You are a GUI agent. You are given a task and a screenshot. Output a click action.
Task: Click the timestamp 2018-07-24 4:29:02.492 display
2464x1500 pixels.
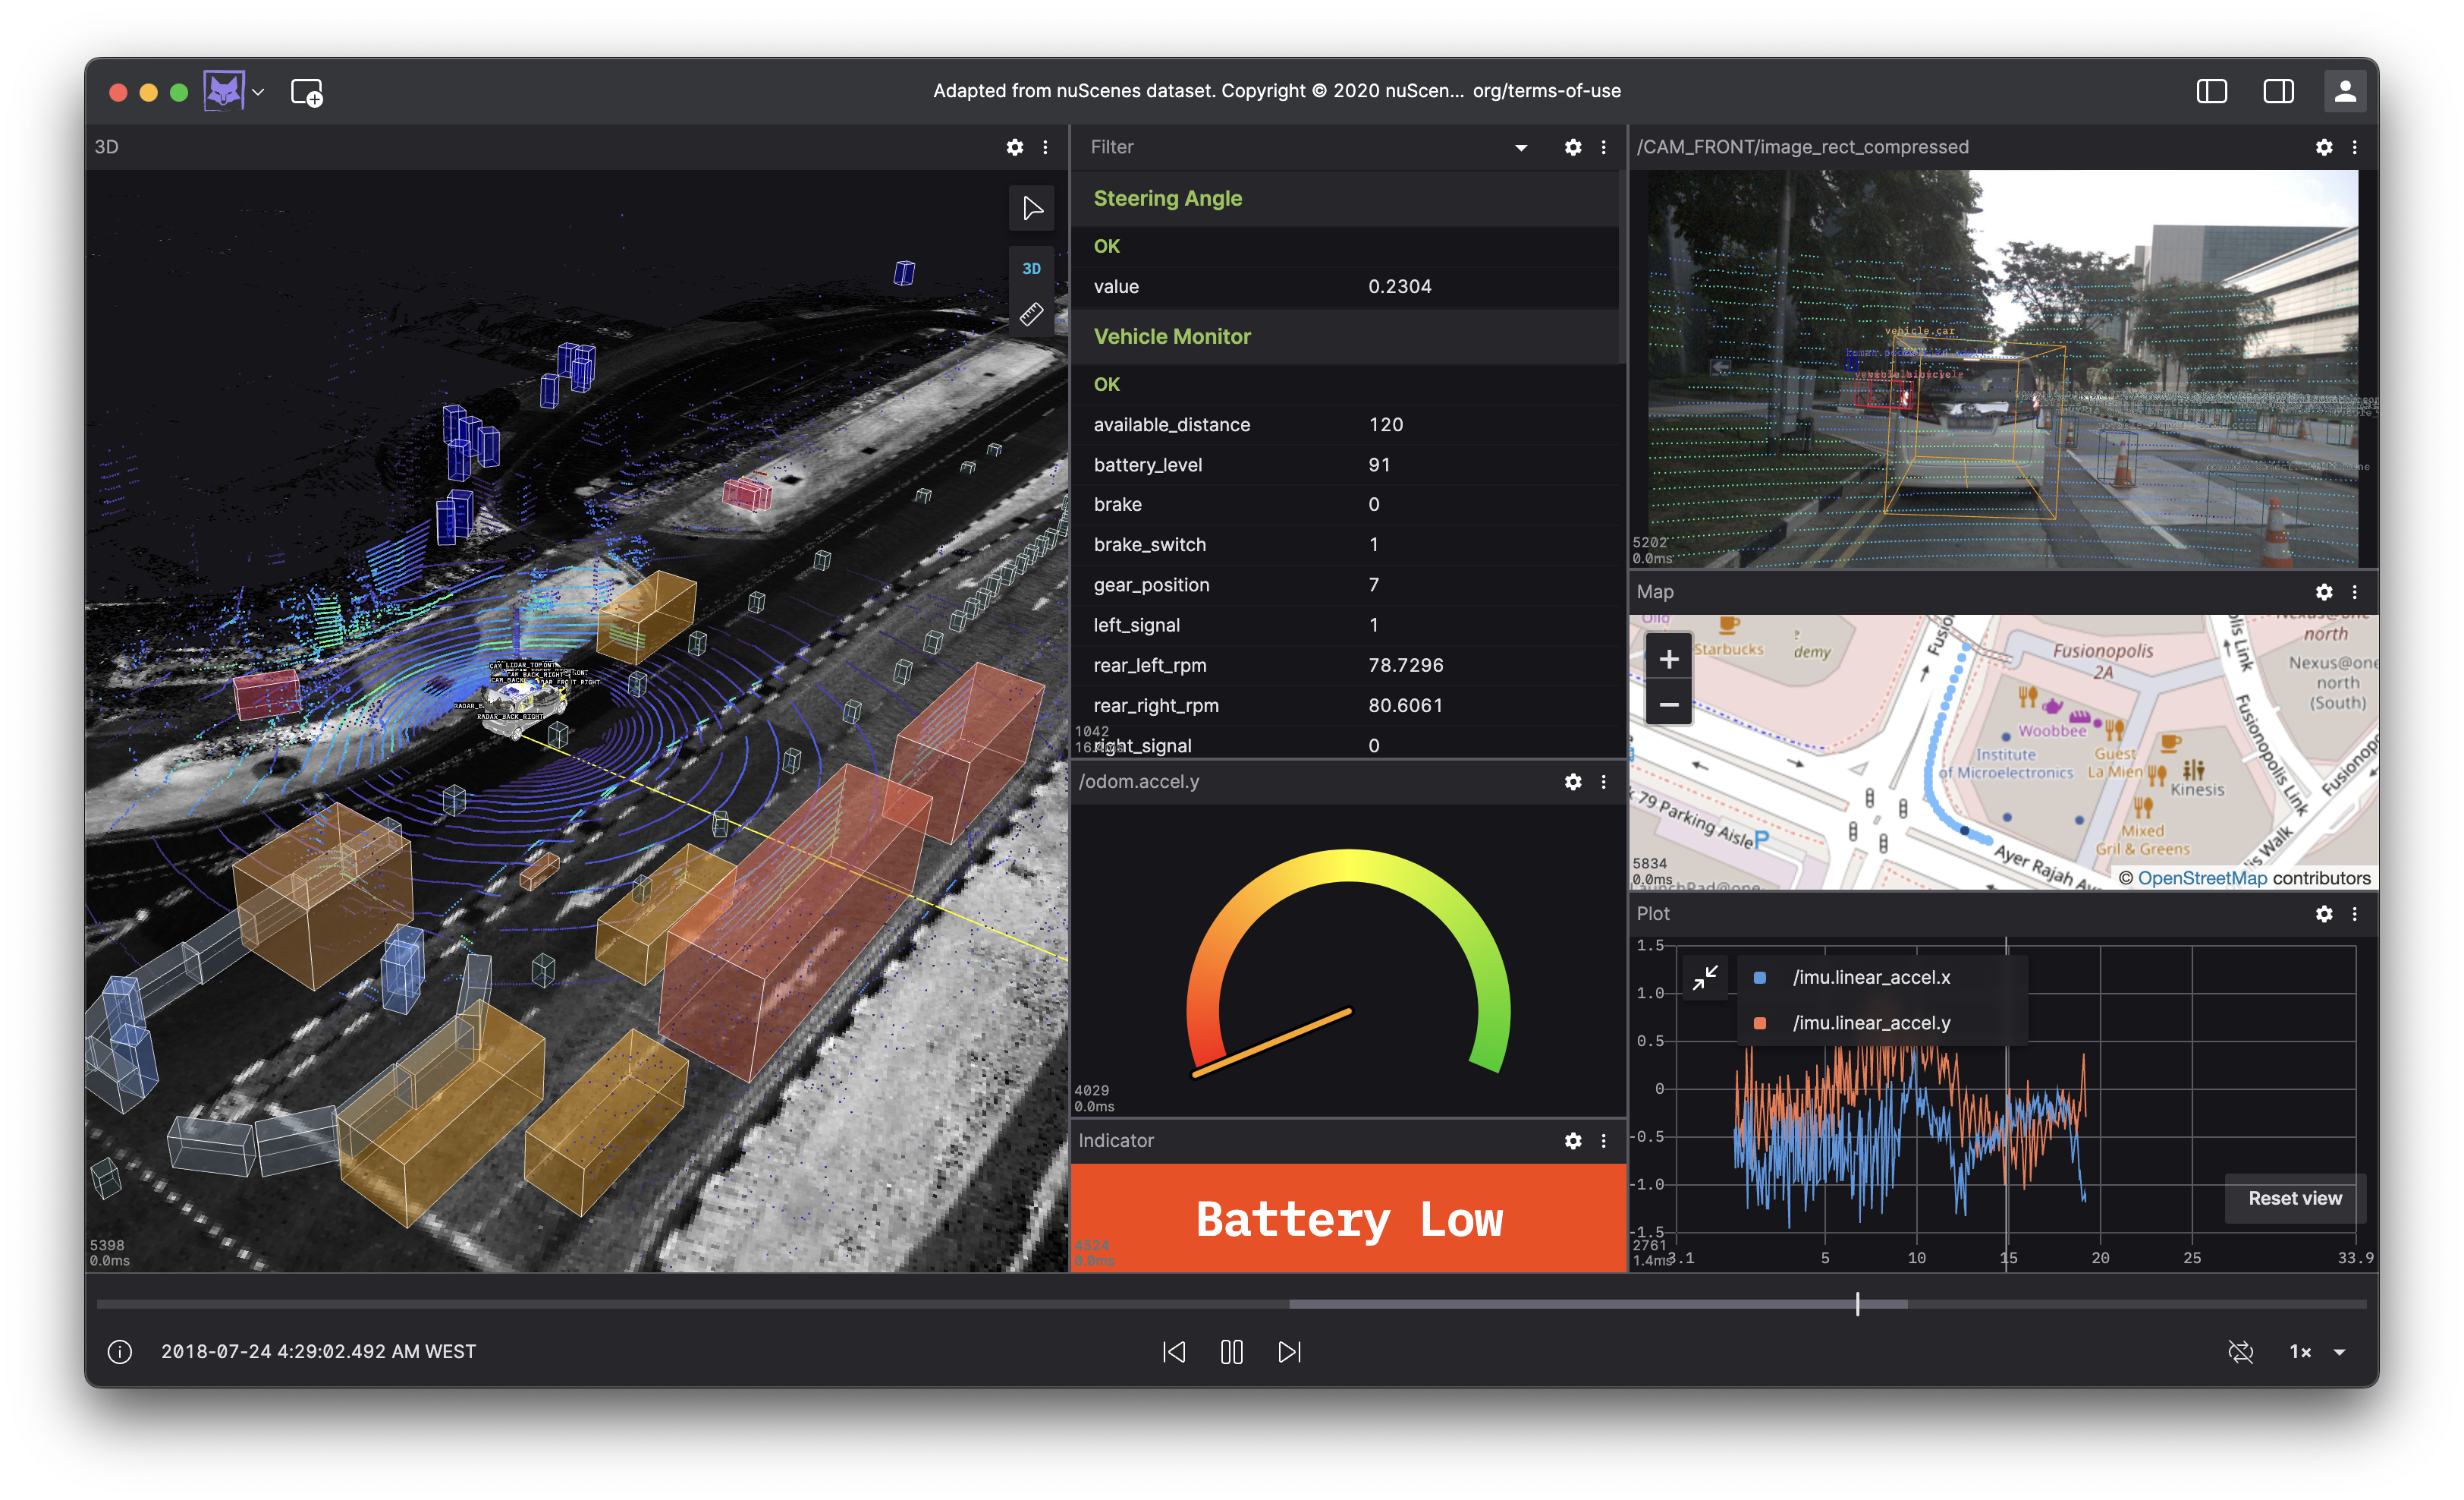point(318,1352)
